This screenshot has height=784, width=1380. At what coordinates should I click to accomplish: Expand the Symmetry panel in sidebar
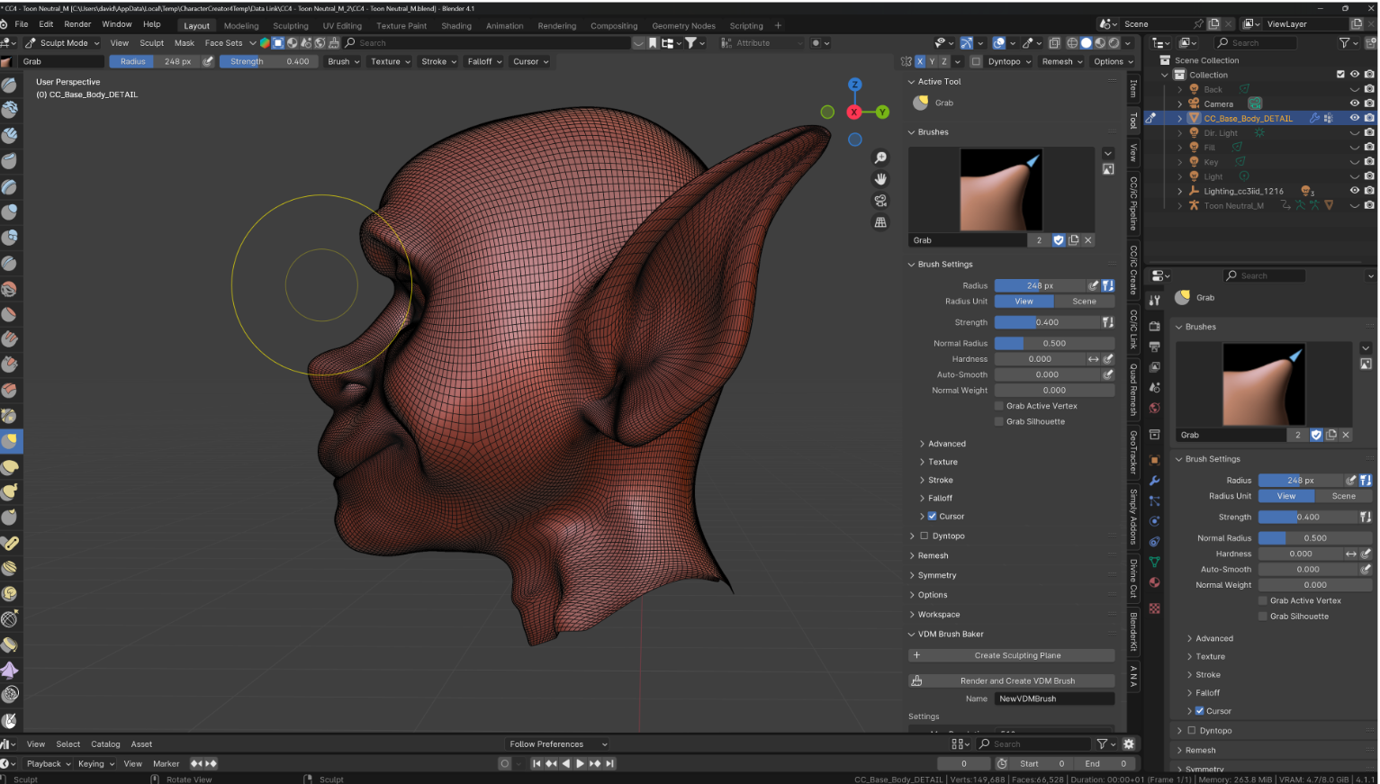(937, 575)
